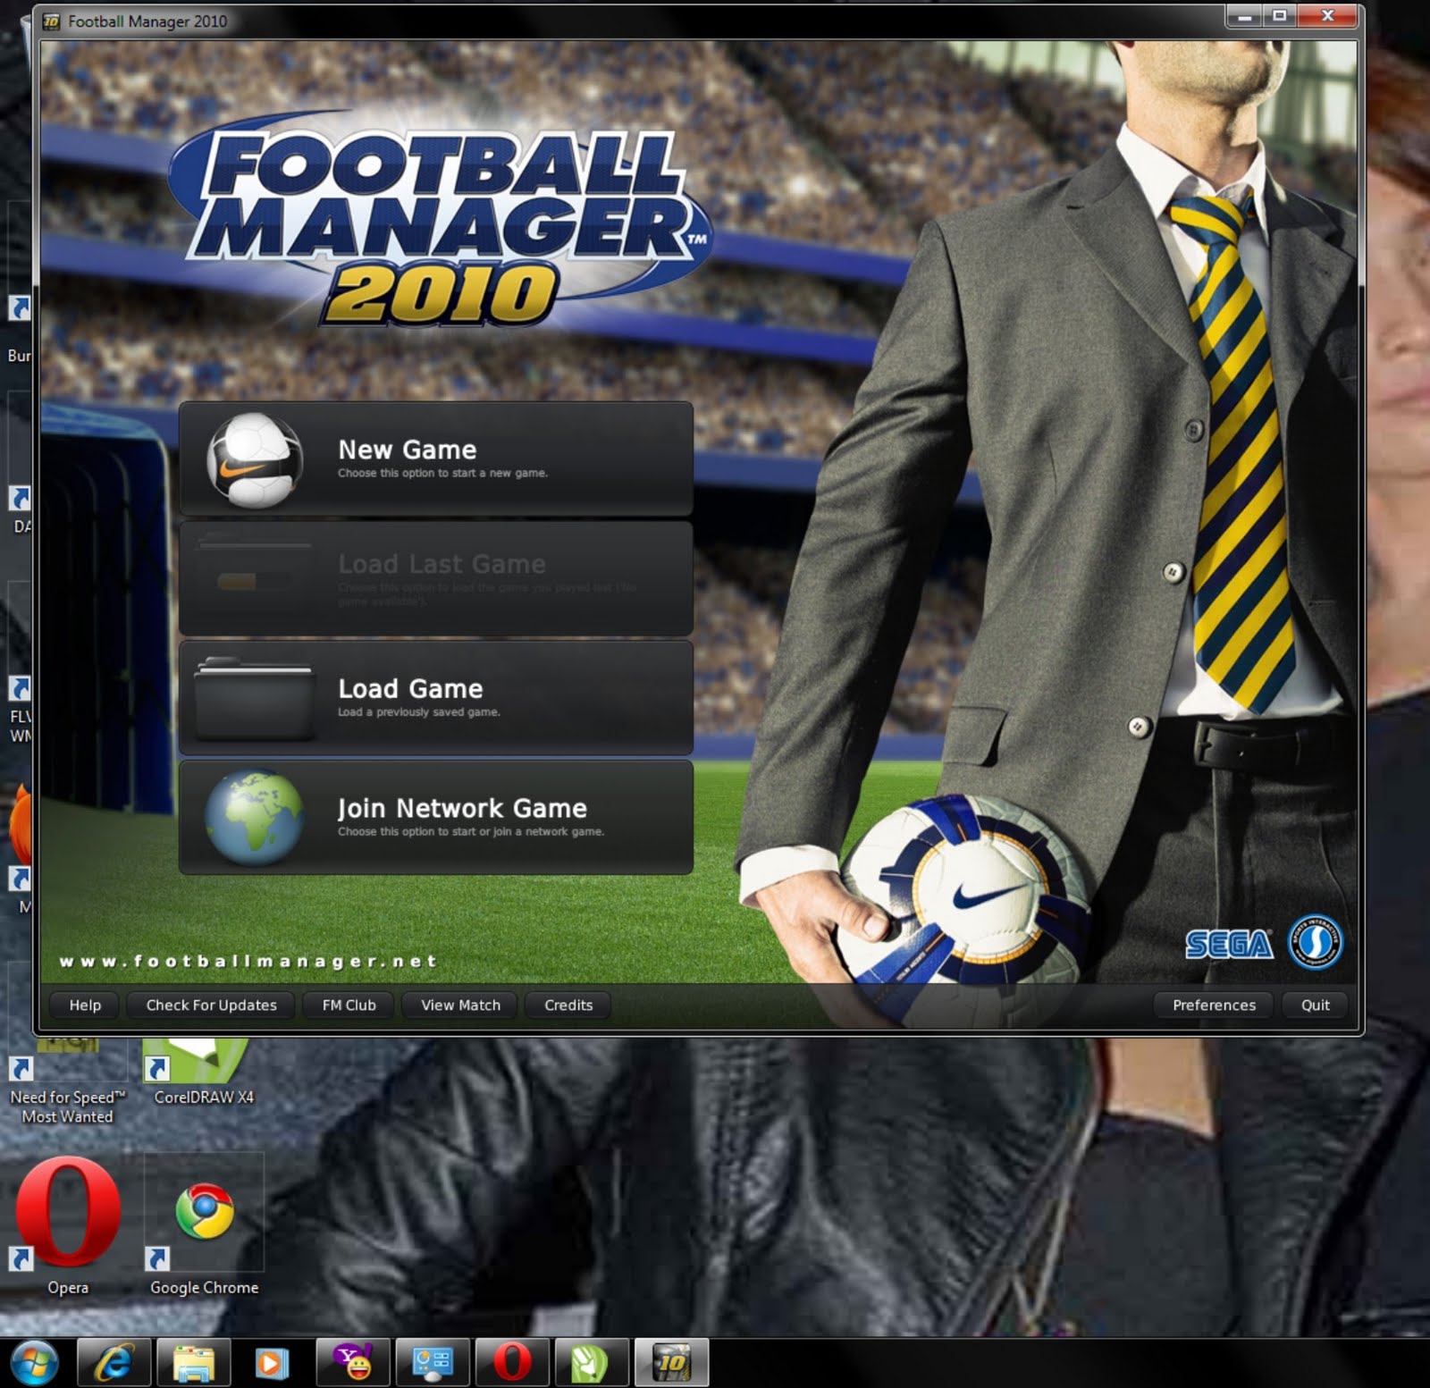Image resolution: width=1430 pixels, height=1388 pixels.
Task: Check For Updates in bottom bar
Action: click(212, 1005)
